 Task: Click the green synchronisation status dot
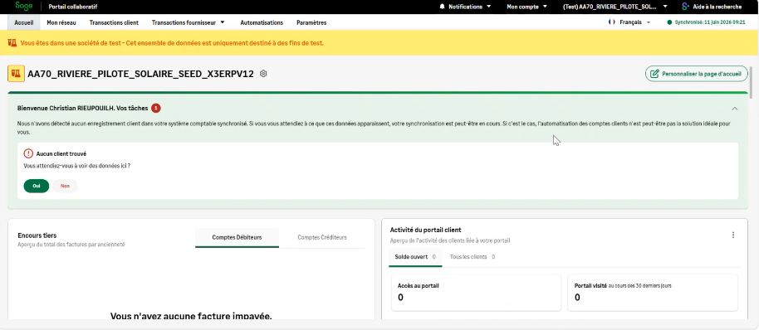tap(669, 22)
